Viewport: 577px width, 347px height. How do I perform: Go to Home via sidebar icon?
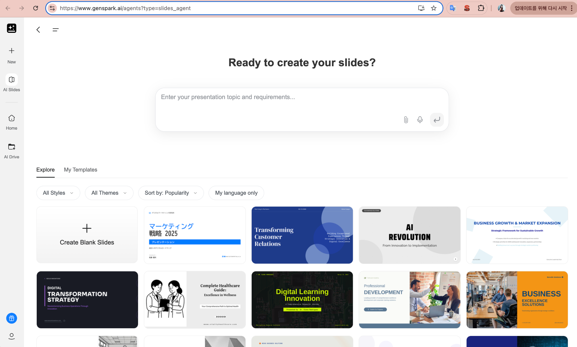point(12,118)
